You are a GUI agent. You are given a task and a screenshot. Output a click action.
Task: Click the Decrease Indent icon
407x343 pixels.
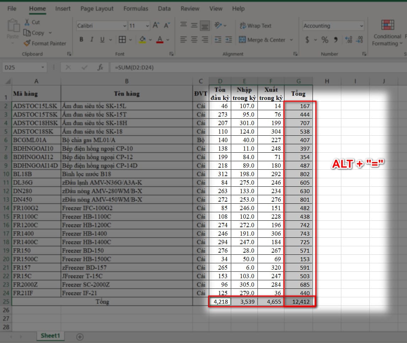pyautogui.click(x=218, y=39)
